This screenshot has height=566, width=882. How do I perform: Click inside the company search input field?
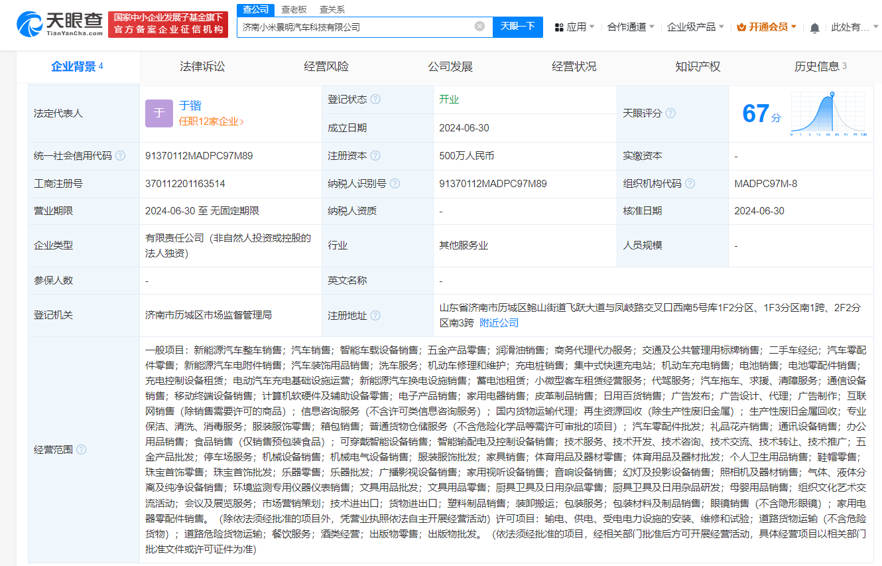click(365, 27)
